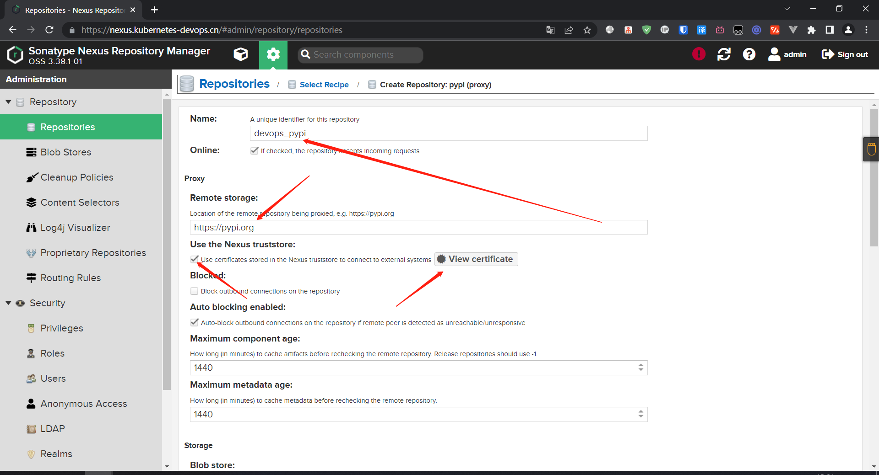Open the Help question mark menu
879x475 pixels.
tap(749, 54)
